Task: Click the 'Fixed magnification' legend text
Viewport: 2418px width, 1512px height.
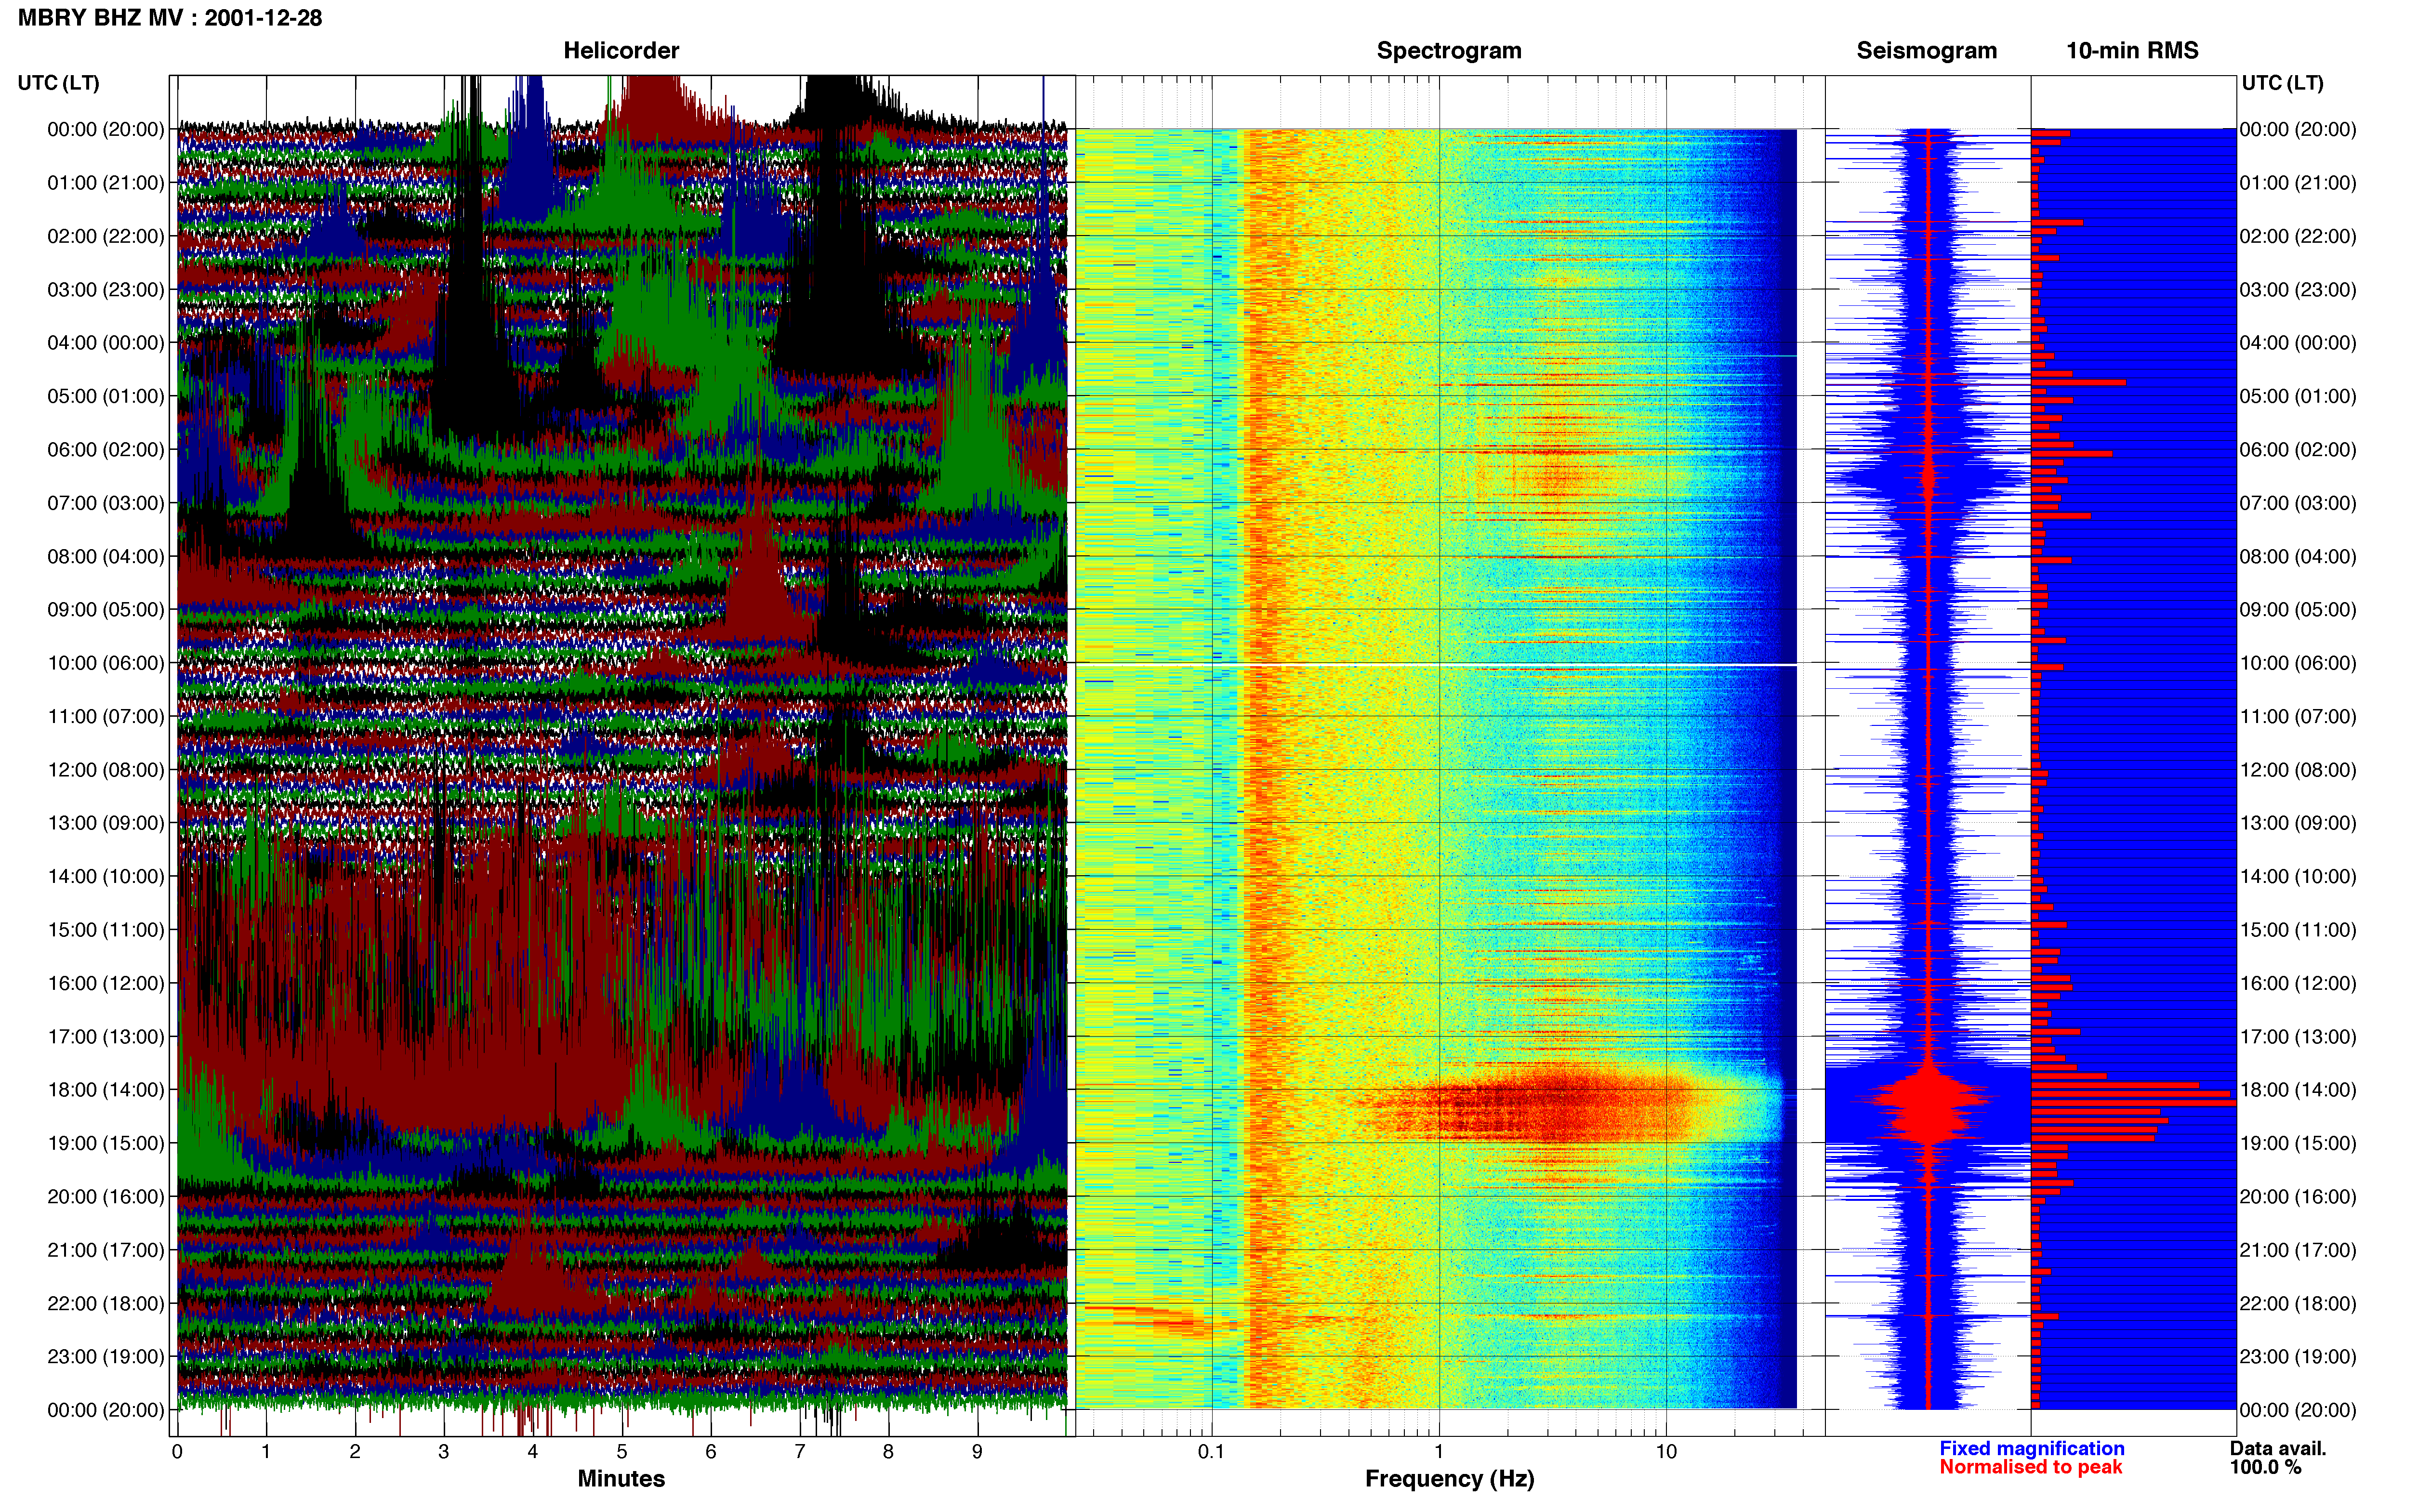Action: click(x=2031, y=1448)
